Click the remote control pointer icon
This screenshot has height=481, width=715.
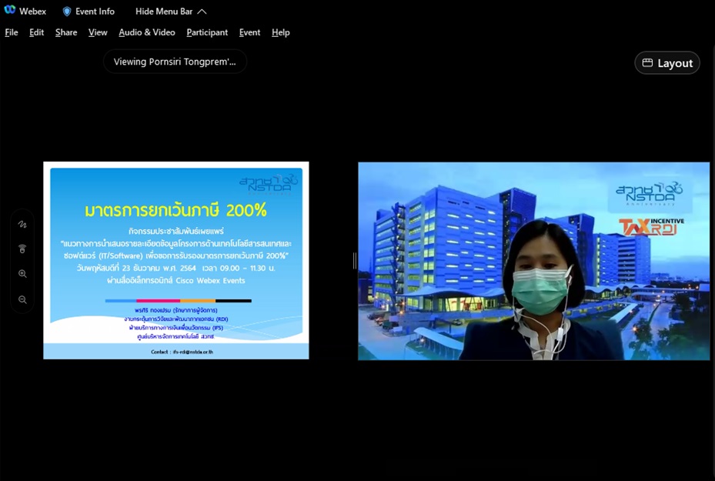22,249
